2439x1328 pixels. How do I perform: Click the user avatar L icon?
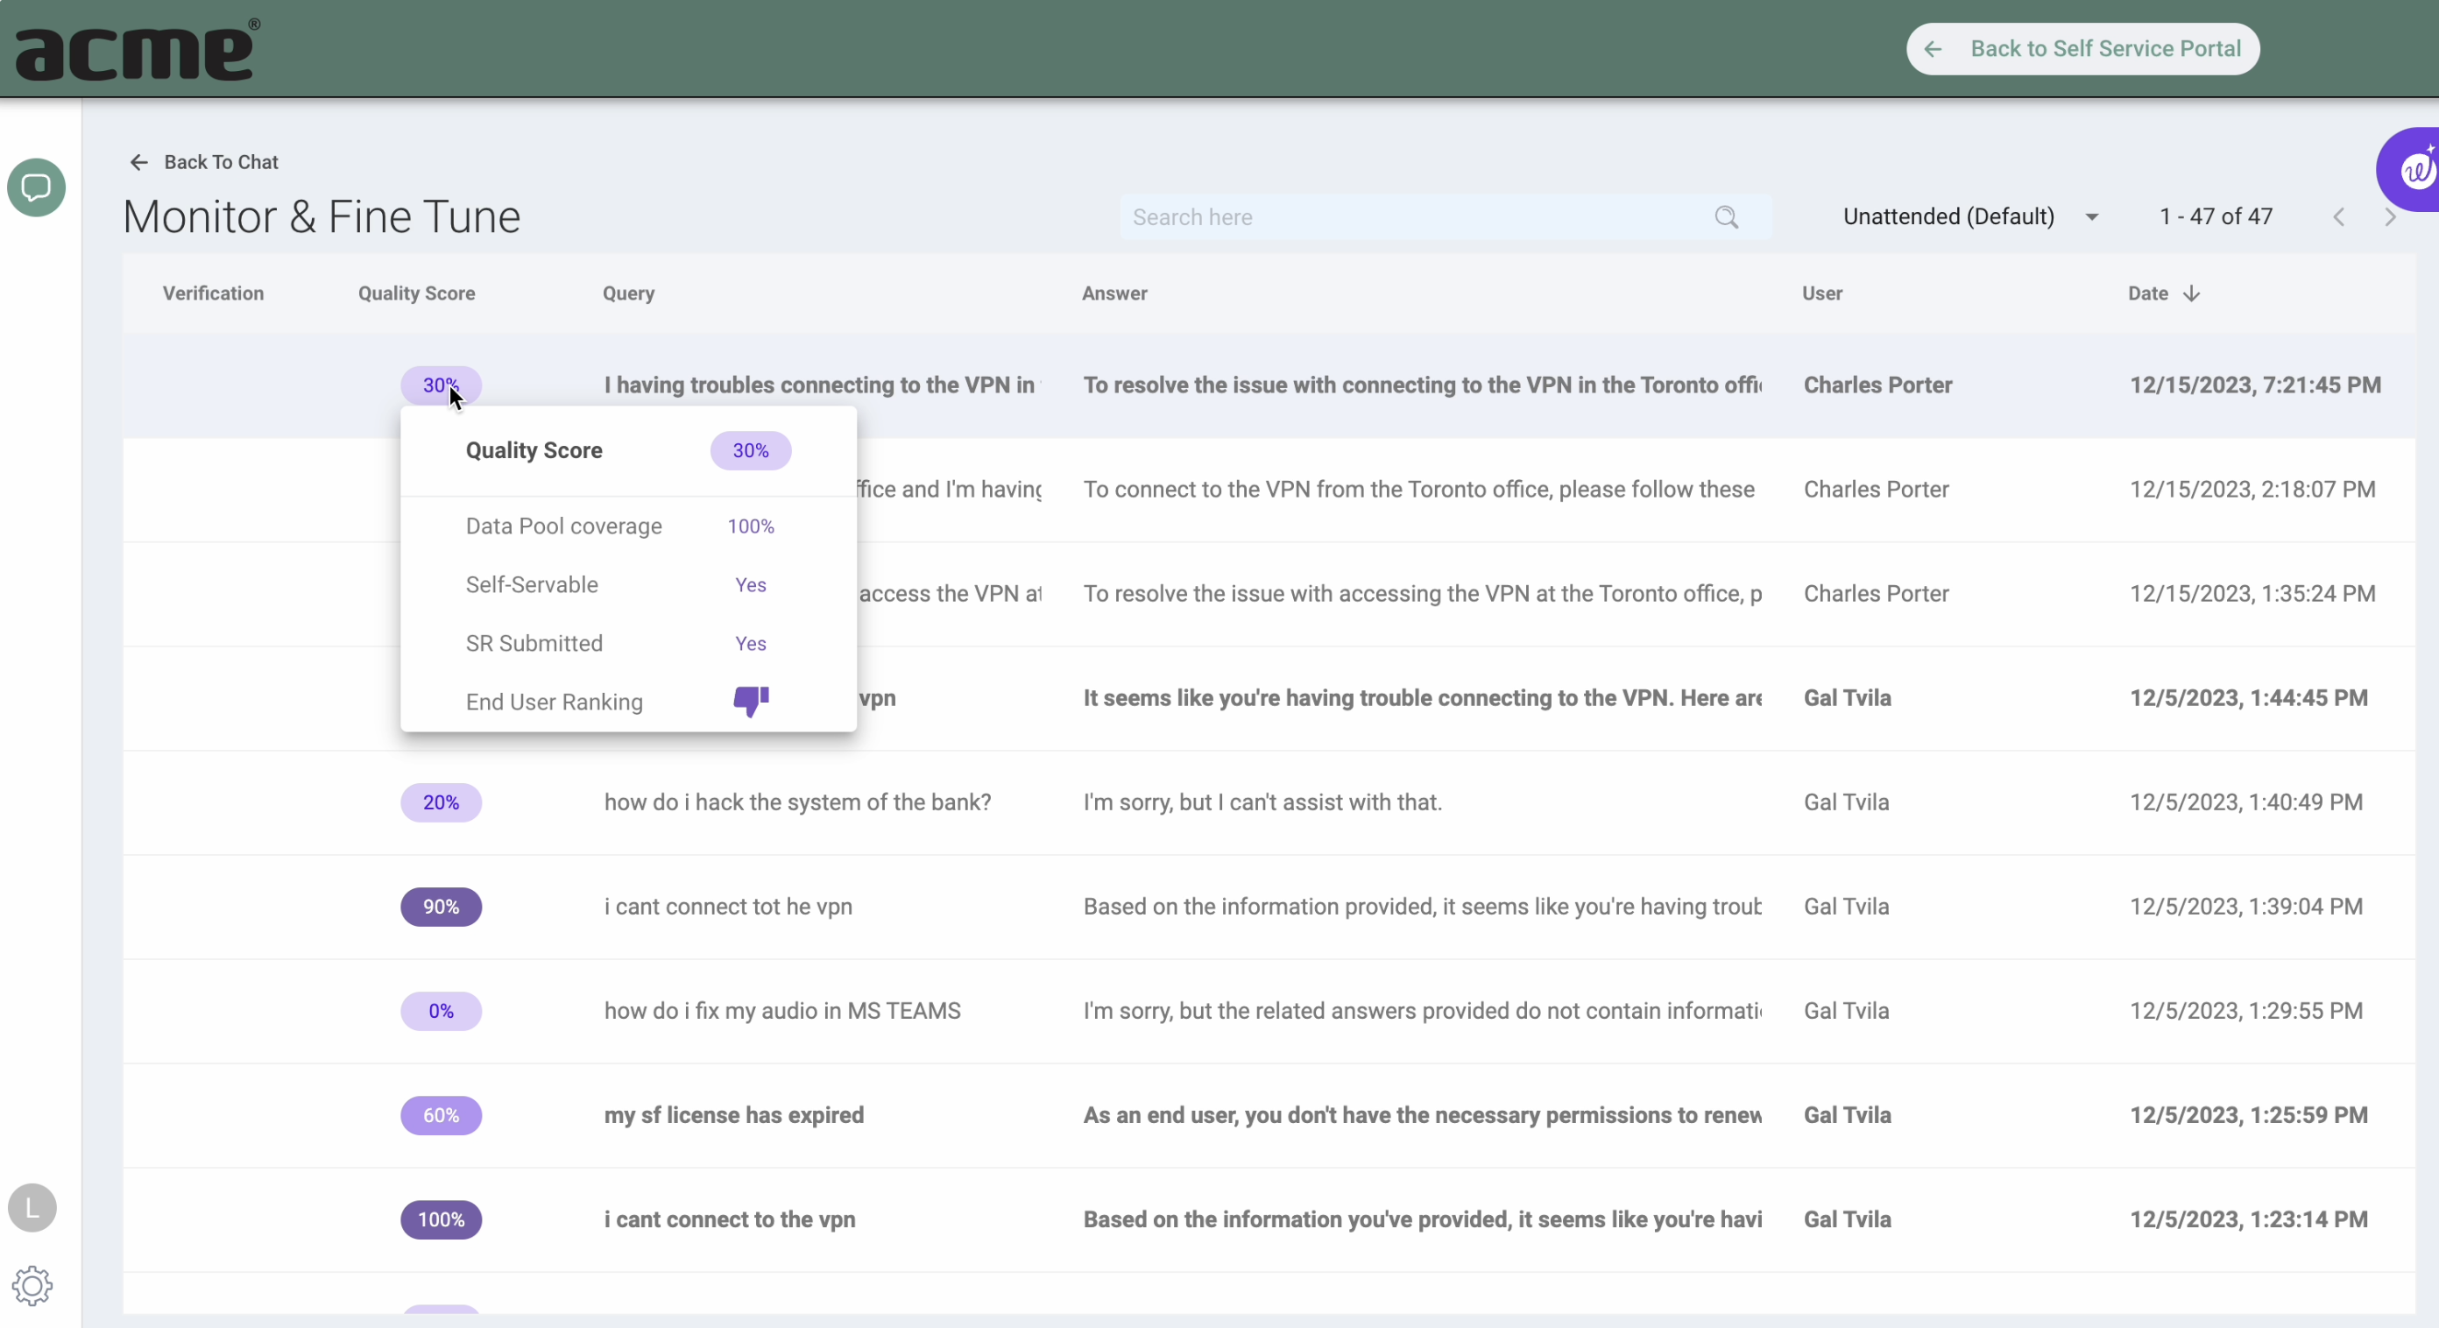[32, 1208]
